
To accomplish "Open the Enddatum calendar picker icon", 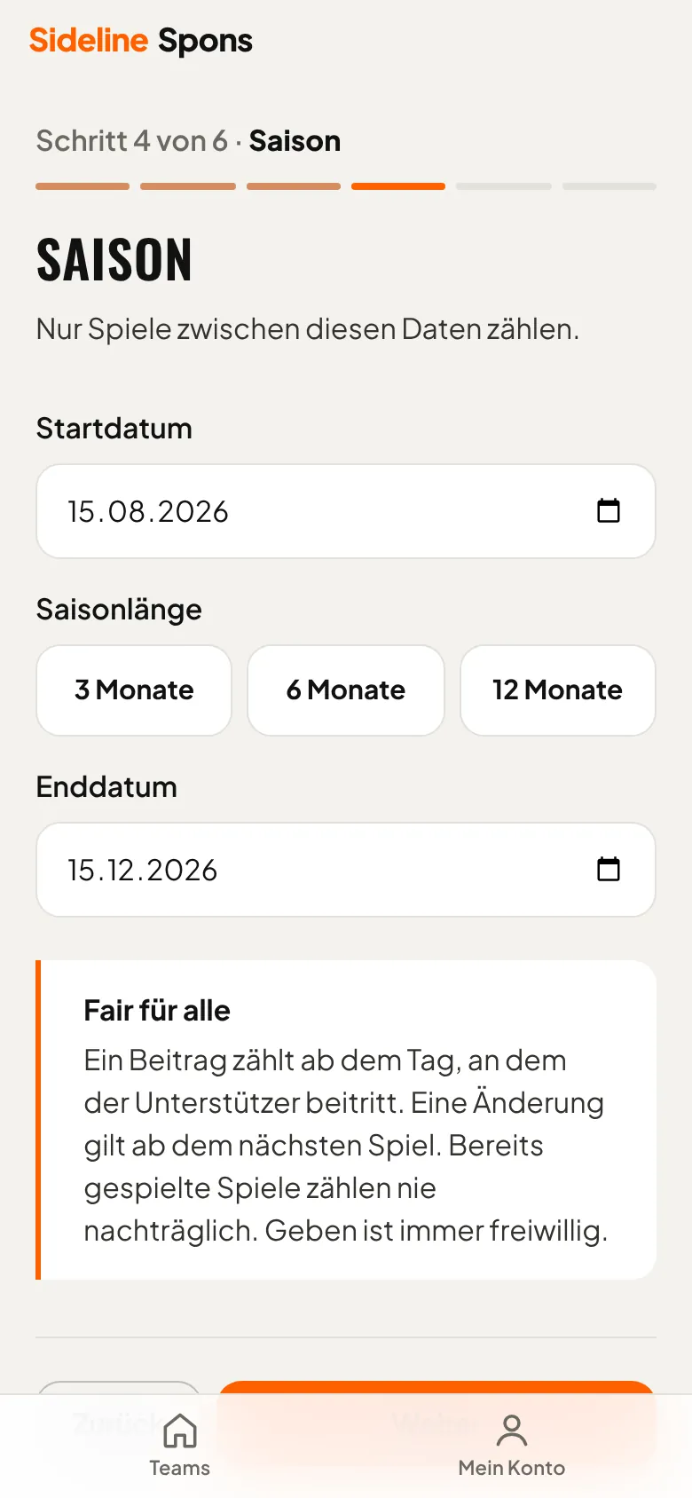I will (609, 869).
